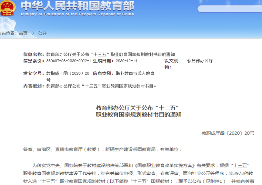Click the English Ministry of Education subtitle

pos(77,15)
